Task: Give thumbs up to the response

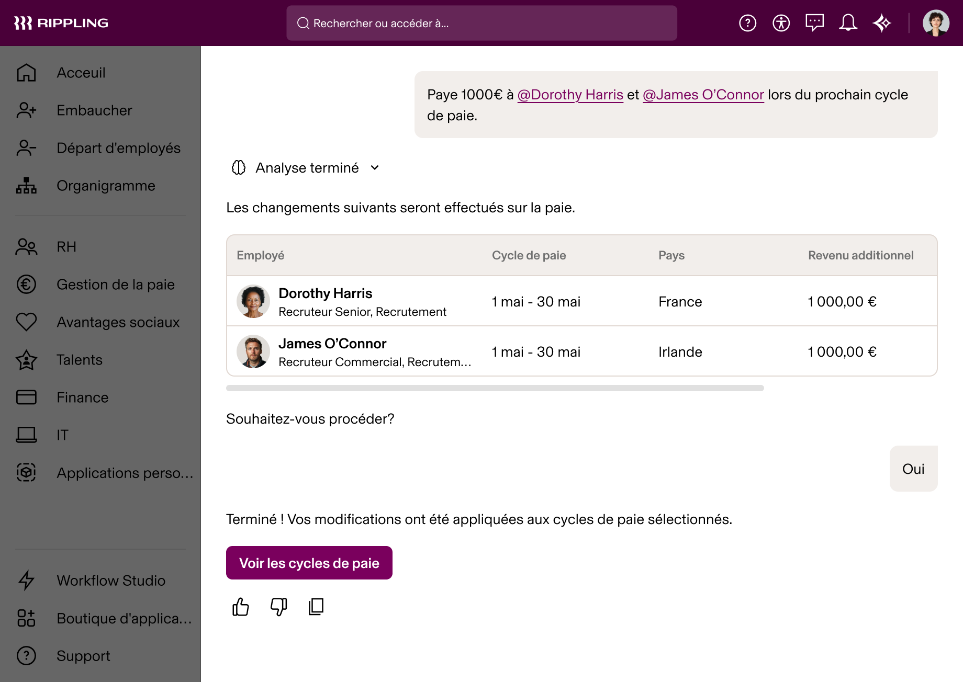Action: [240, 607]
